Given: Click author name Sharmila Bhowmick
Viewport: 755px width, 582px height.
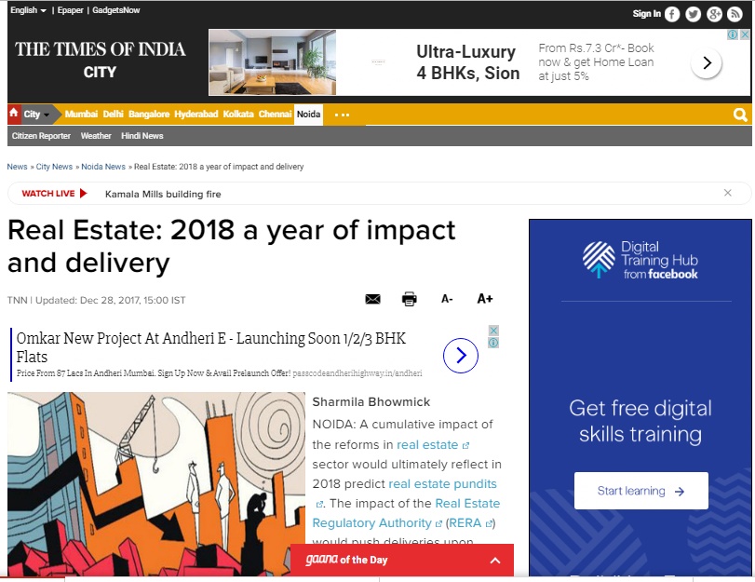Looking at the screenshot, I should [371, 401].
